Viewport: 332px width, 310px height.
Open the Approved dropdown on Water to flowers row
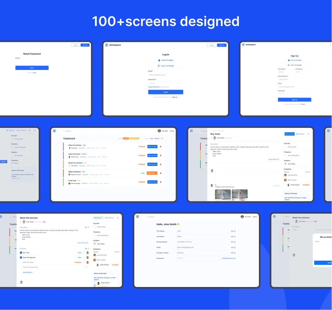(x=152, y=173)
